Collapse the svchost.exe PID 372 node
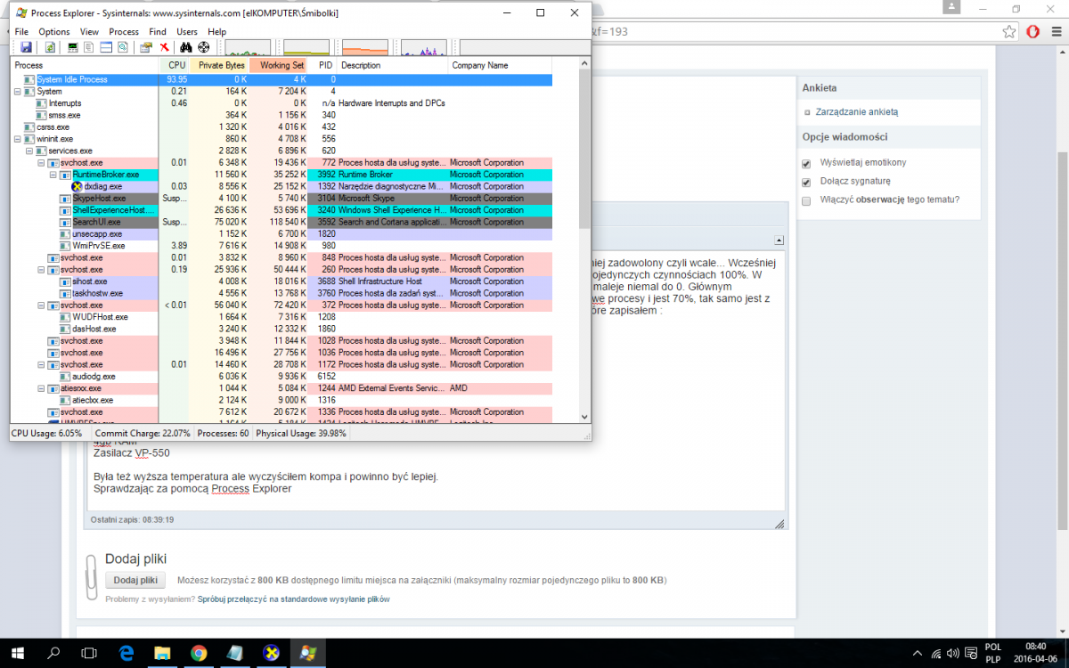The height and width of the screenshot is (668, 1069). tap(41, 305)
